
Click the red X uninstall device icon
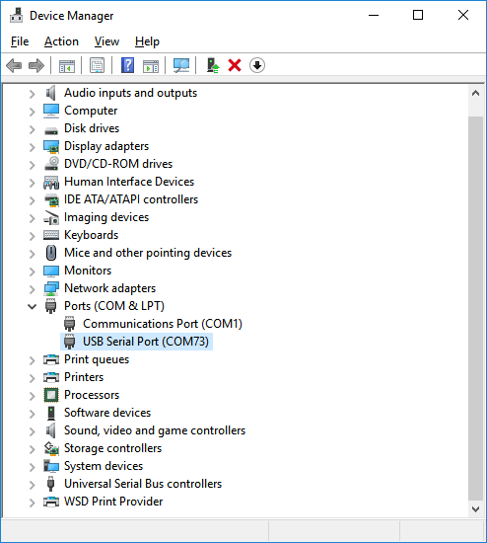(x=235, y=65)
